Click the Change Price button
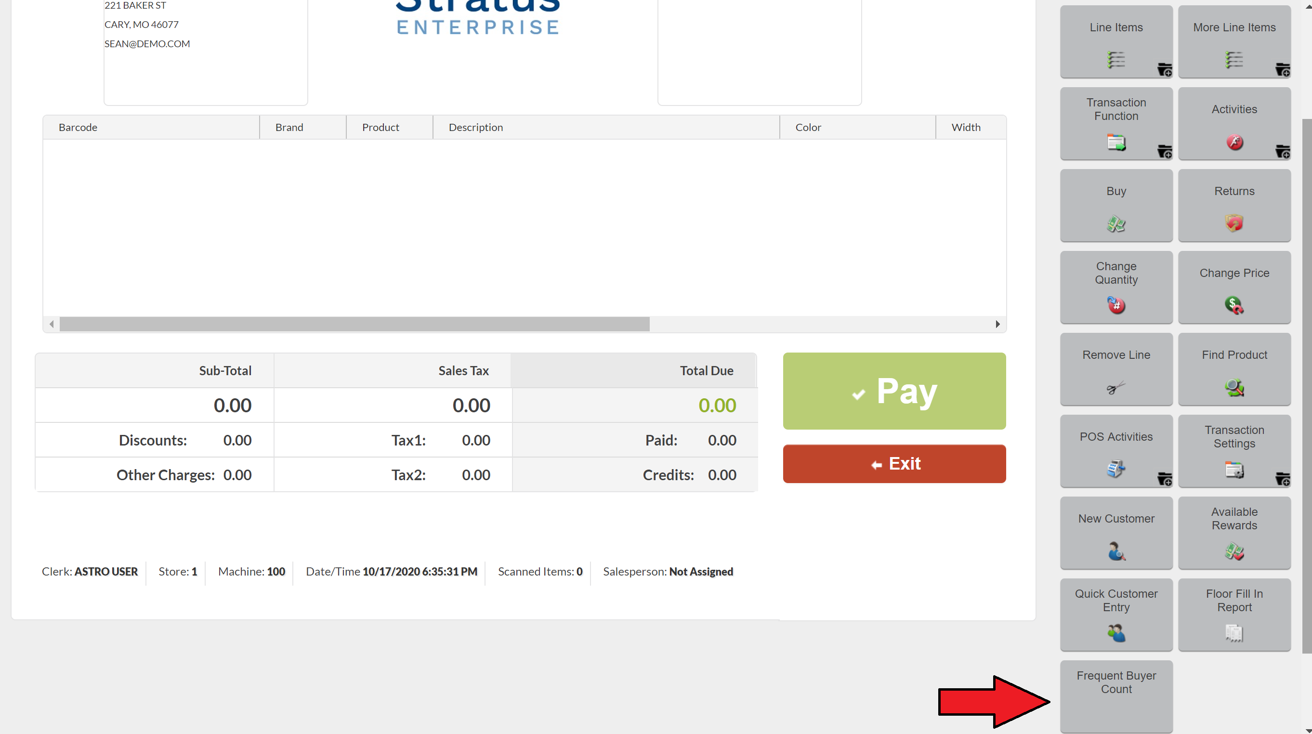 click(1233, 287)
